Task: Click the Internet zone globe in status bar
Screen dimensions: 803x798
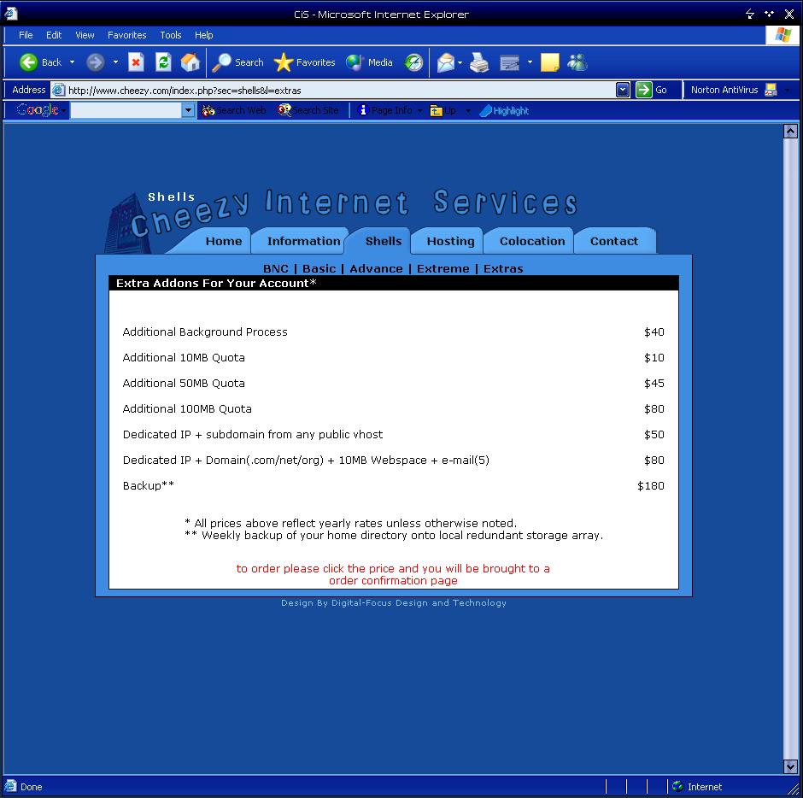Action: click(677, 786)
